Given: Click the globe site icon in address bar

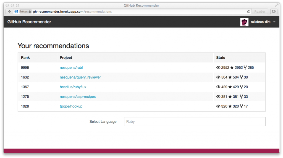Looking at the screenshot, I should 16,12.
